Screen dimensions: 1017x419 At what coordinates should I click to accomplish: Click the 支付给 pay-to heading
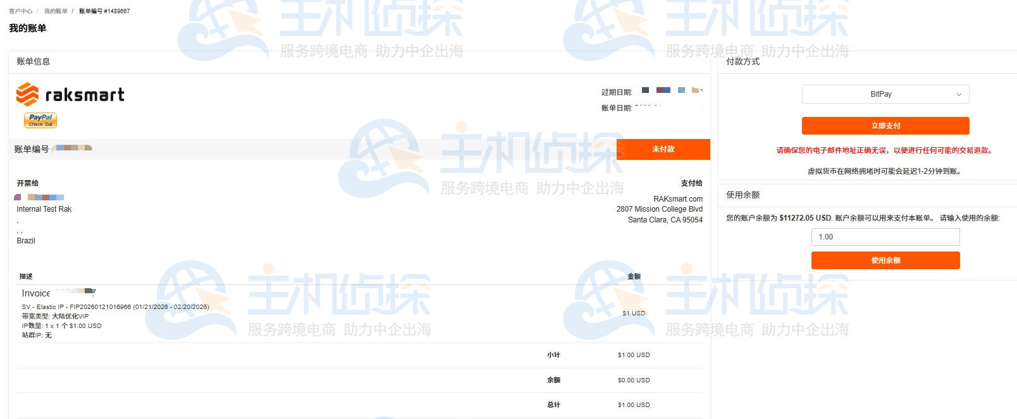pyautogui.click(x=691, y=183)
